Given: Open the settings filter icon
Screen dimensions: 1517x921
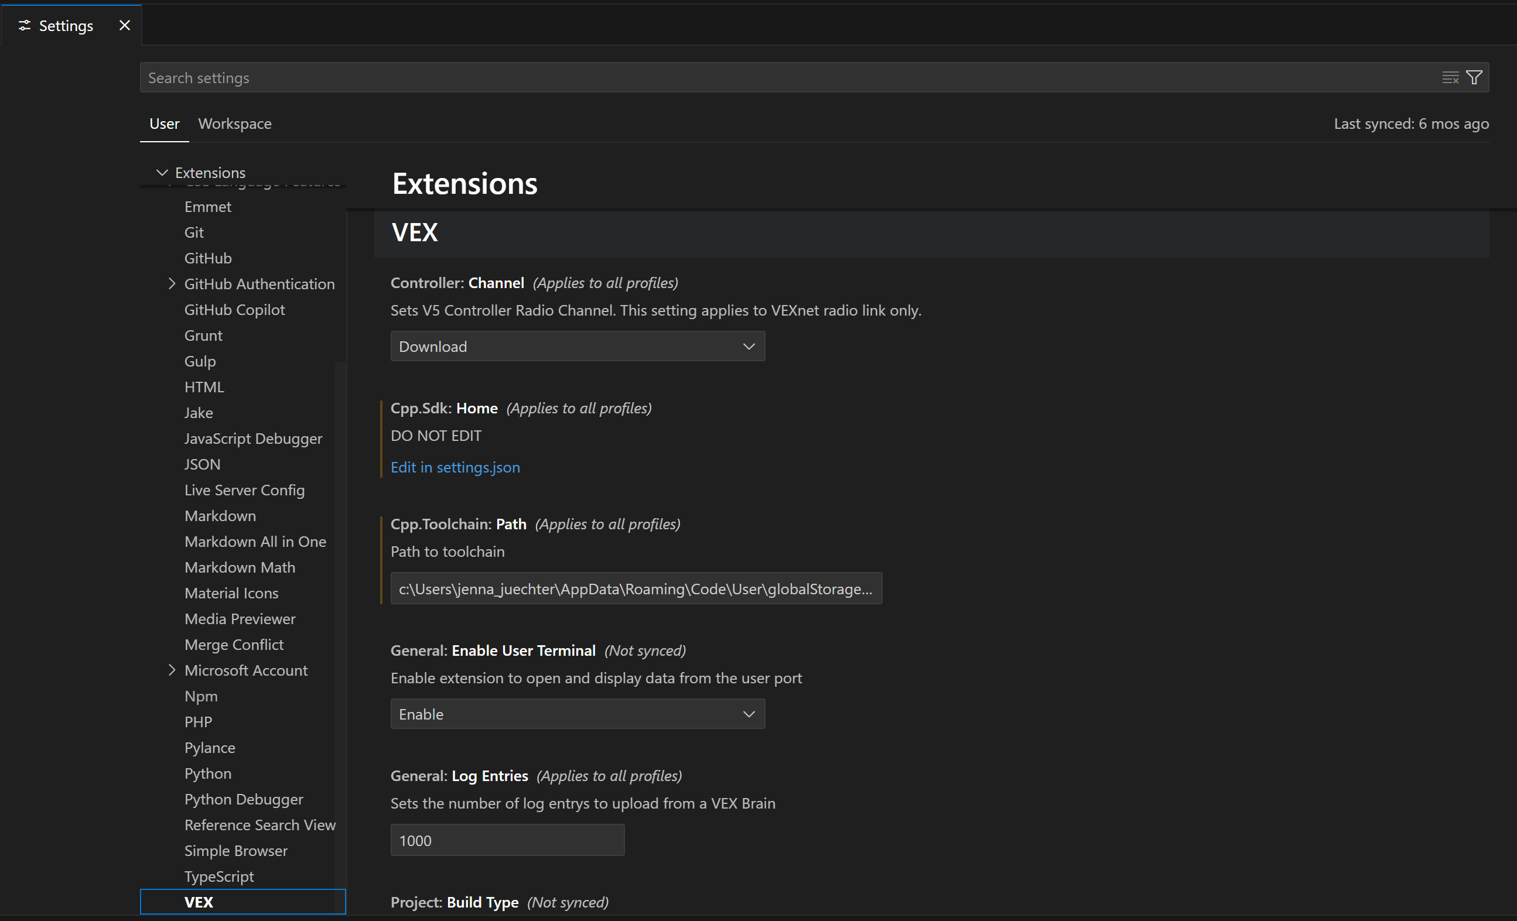Looking at the screenshot, I should 1474,77.
